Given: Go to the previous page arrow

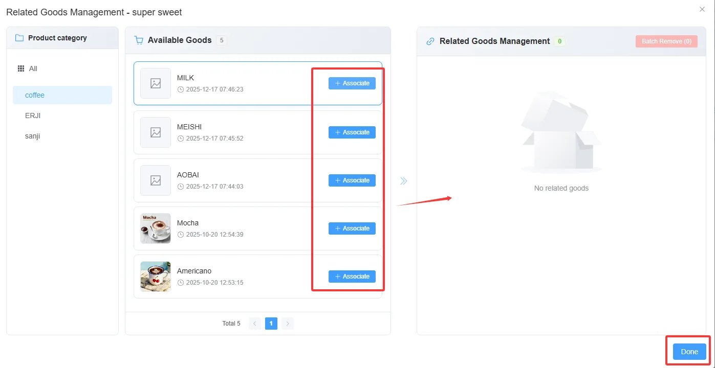Looking at the screenshot, I should coord(255,324).
